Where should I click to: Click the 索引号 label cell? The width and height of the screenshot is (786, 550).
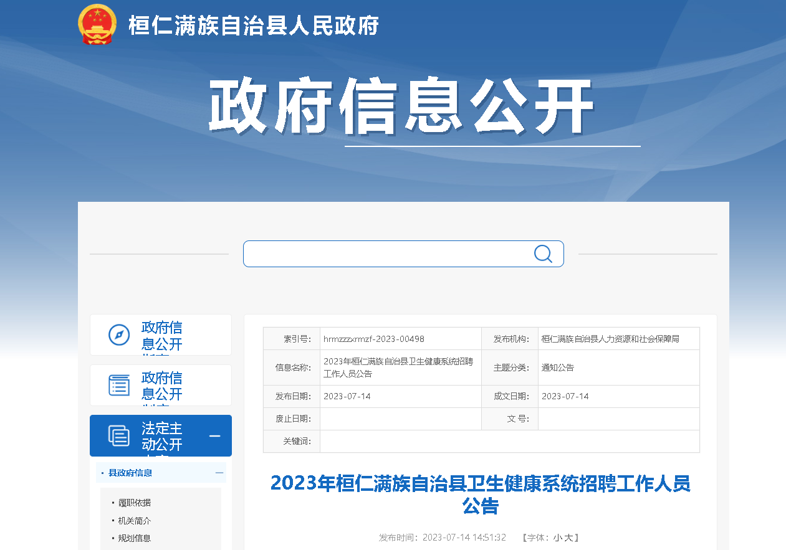click(x=292, y=339)
